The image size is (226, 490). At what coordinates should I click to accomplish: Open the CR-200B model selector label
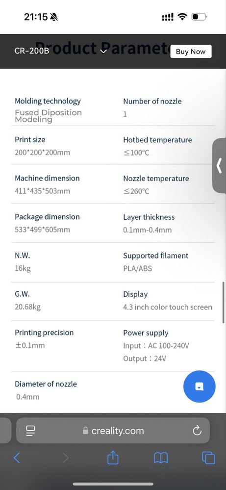click(31, 51)
